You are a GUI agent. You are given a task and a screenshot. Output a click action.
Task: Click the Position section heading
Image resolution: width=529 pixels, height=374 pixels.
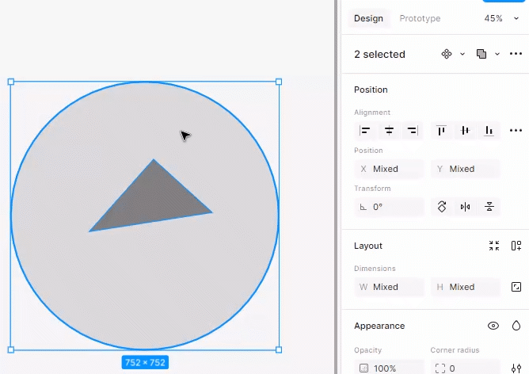(x=371, y=90)
